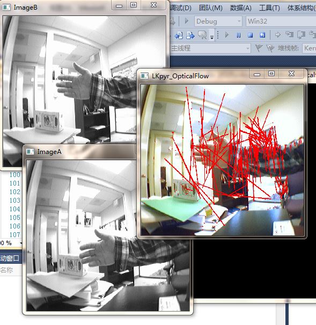The image size is (316, 325).
Task: Pause debugging with the Break All icon
Action: (238, 35)
